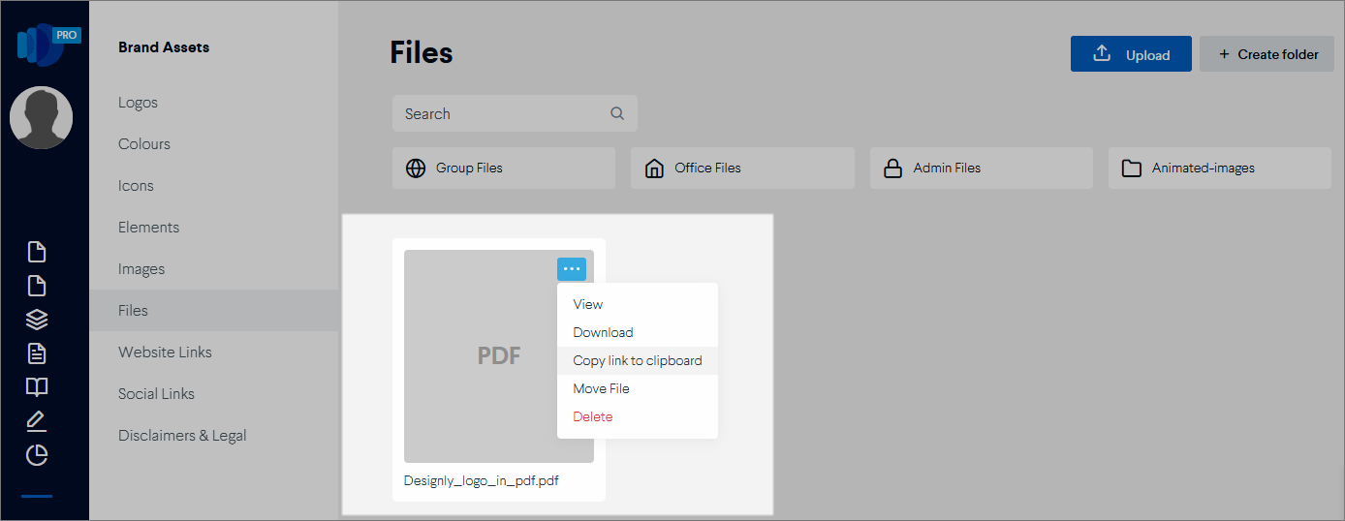The height and width of the screenshot is (521, 1345).
Task: Open the Admin Files folder
Action: pos(982,168)
